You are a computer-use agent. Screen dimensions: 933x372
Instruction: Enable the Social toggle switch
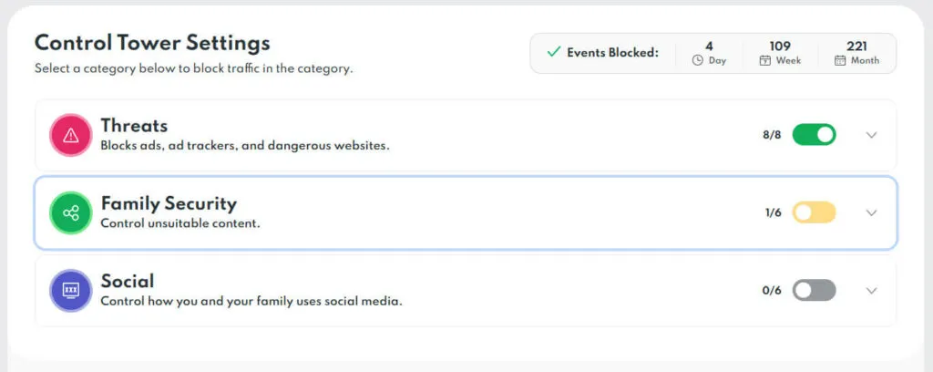[814, 290]
